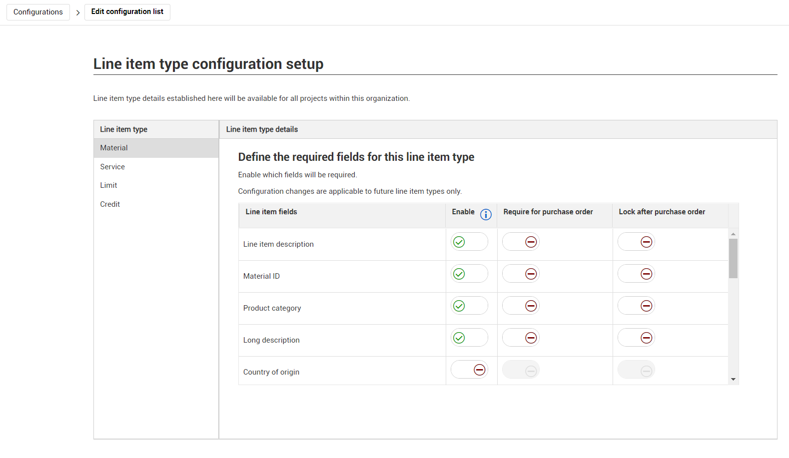
Task: Select the Service line item type
Action: [112, 167]
